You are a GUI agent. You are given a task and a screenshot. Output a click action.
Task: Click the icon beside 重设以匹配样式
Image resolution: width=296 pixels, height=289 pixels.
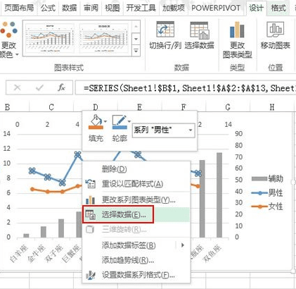90,184
